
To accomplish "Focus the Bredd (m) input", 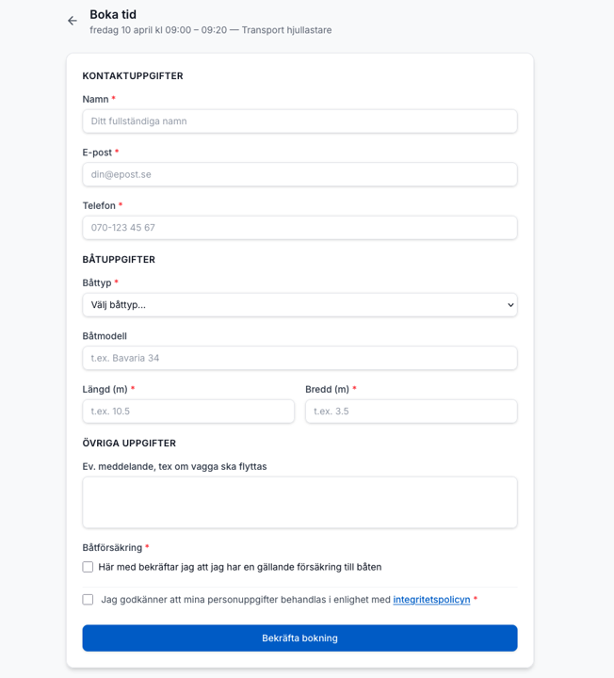I will tap(411, 412).
